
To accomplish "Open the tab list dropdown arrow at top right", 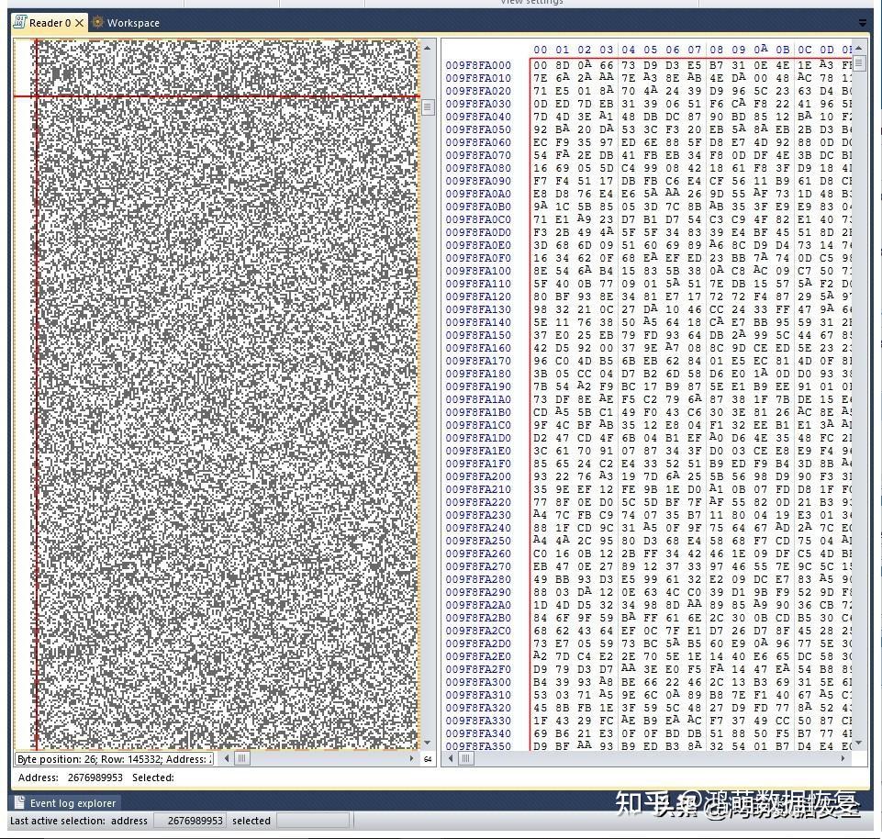I will [863, 23].
